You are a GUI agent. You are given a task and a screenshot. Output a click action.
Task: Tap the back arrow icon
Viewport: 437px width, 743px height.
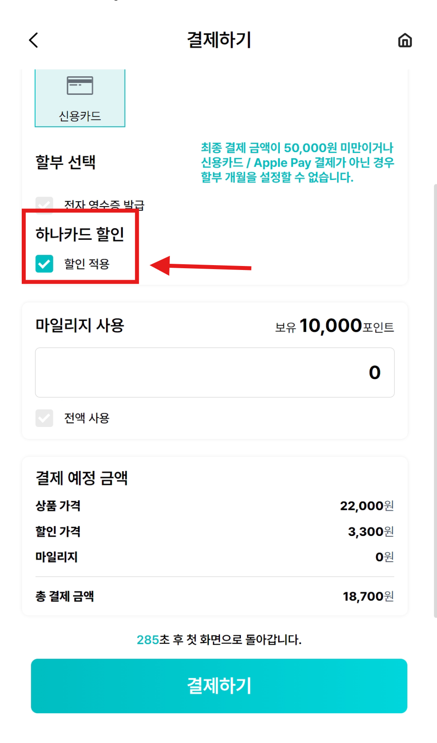[34, 40]
